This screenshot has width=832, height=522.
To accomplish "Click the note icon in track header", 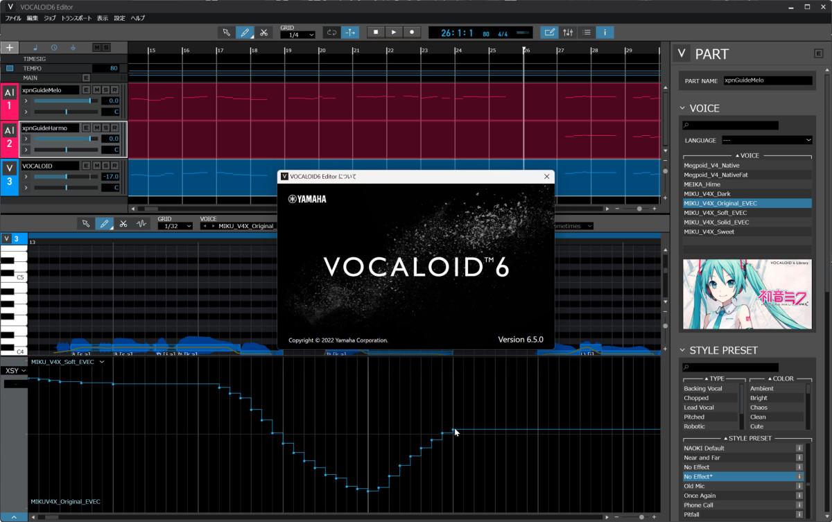I will point(35,47).
